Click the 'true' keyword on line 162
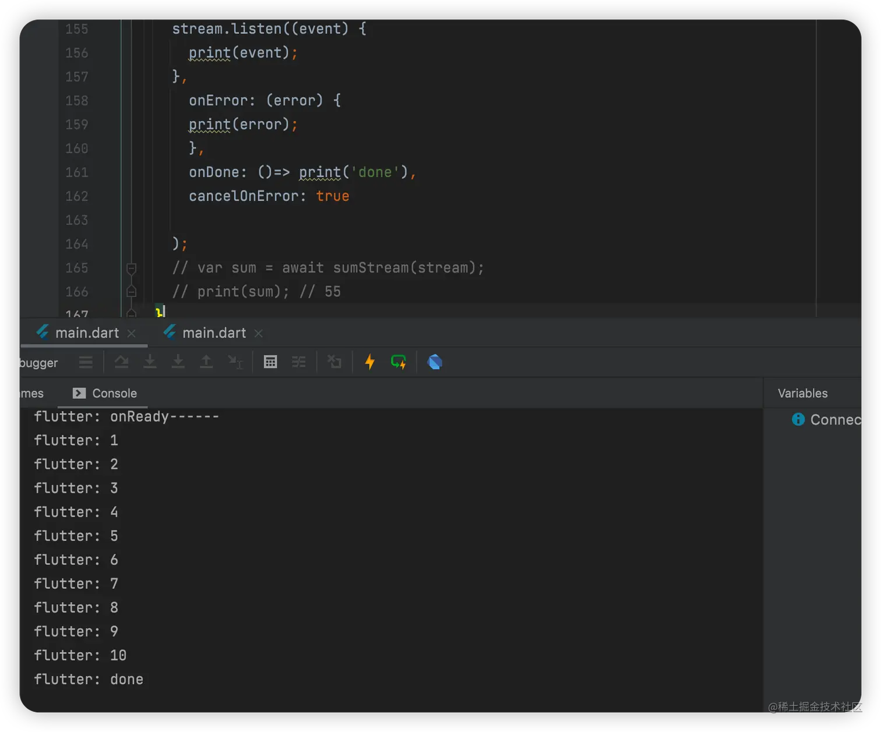The height and width of the screenshot is (732, 881). pos(332,196)
